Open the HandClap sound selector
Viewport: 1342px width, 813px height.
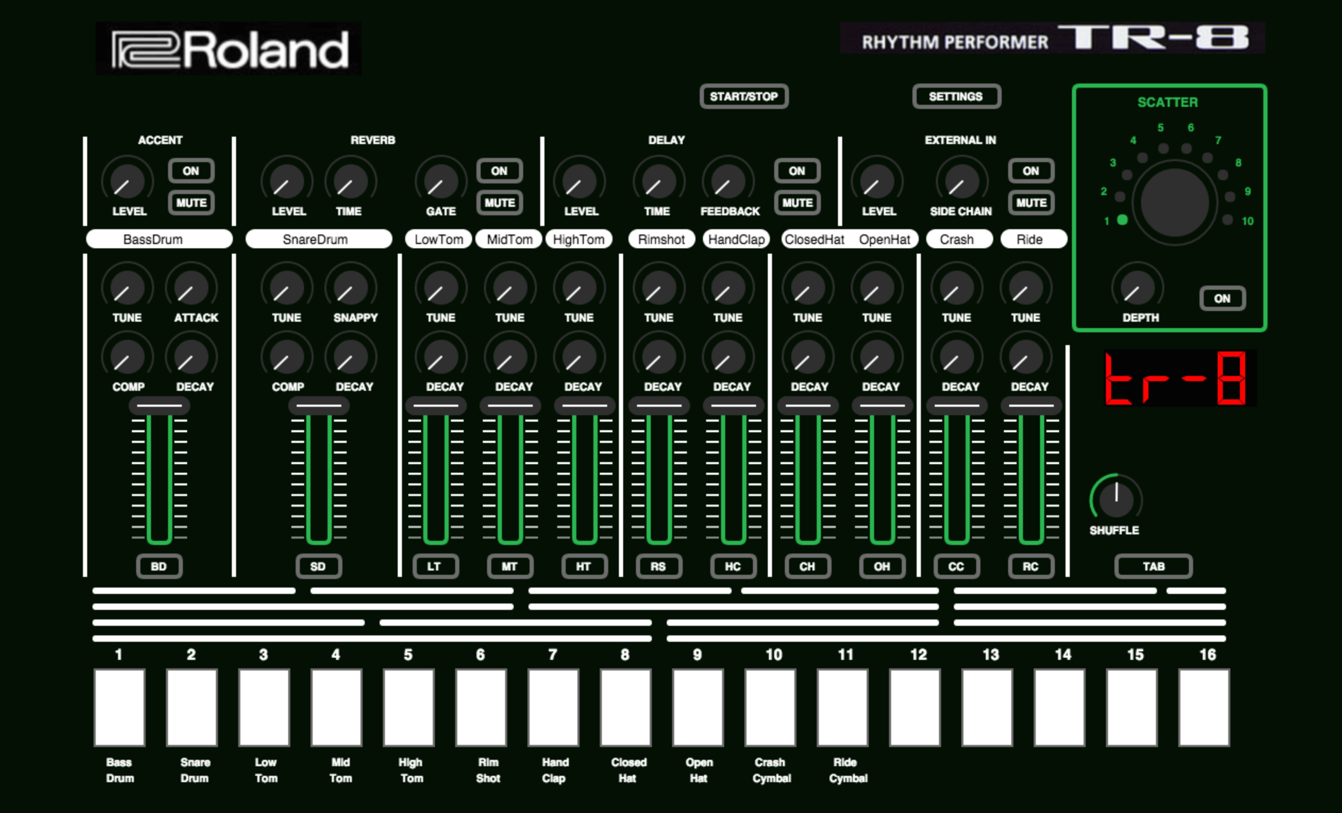736,239
